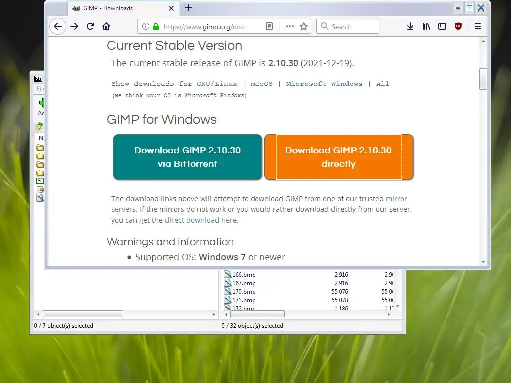Click the Firefox Search box
Image resolution: width=511 pixels, height=383 pixels.
348,27
